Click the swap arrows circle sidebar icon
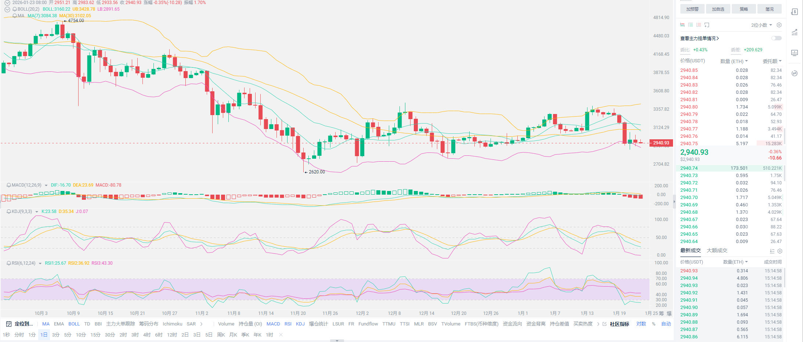The width and height of the screenshot is (803, 342). (x=795, y=73)
